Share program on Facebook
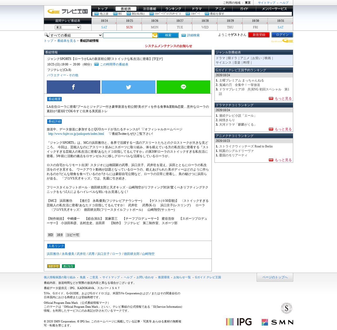Screen dimensions: 337x330 (73, 87)
